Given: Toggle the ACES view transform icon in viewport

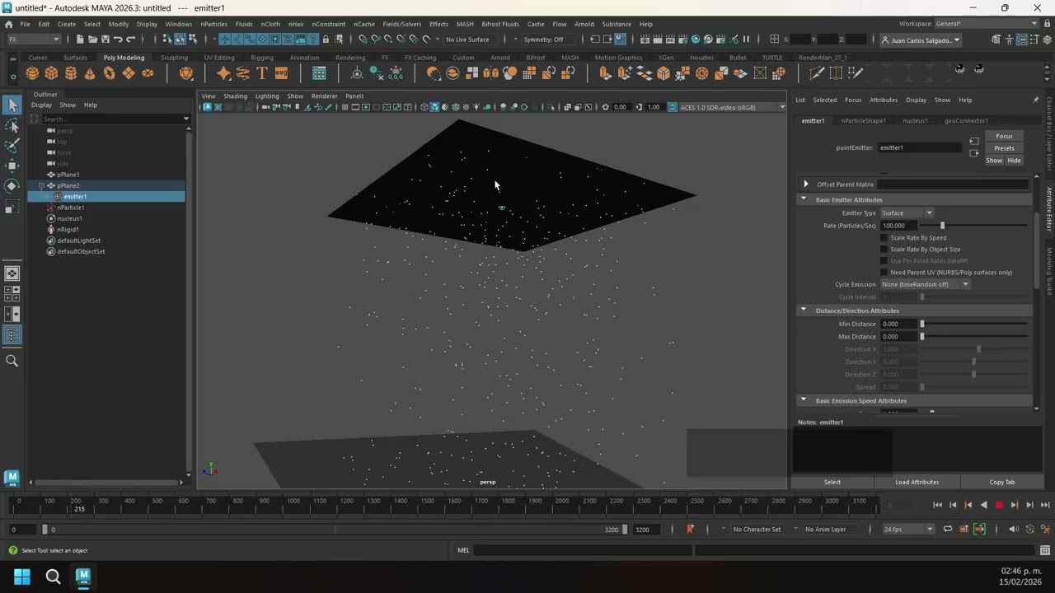Looking at the screenshot, I should [673, 107].
